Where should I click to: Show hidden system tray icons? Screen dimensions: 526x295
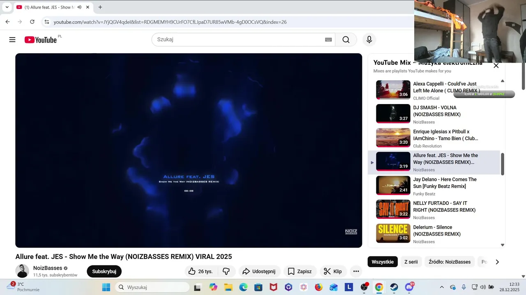pos(442,287)
